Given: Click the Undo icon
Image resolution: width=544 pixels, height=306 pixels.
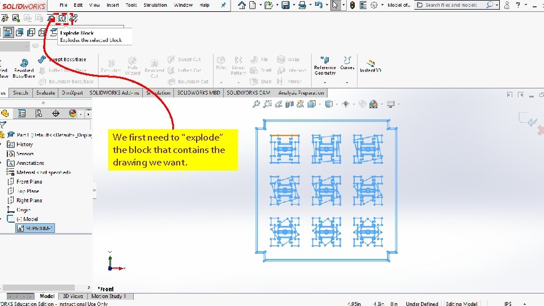Looking at the screenshot, I should click(318, 5).
